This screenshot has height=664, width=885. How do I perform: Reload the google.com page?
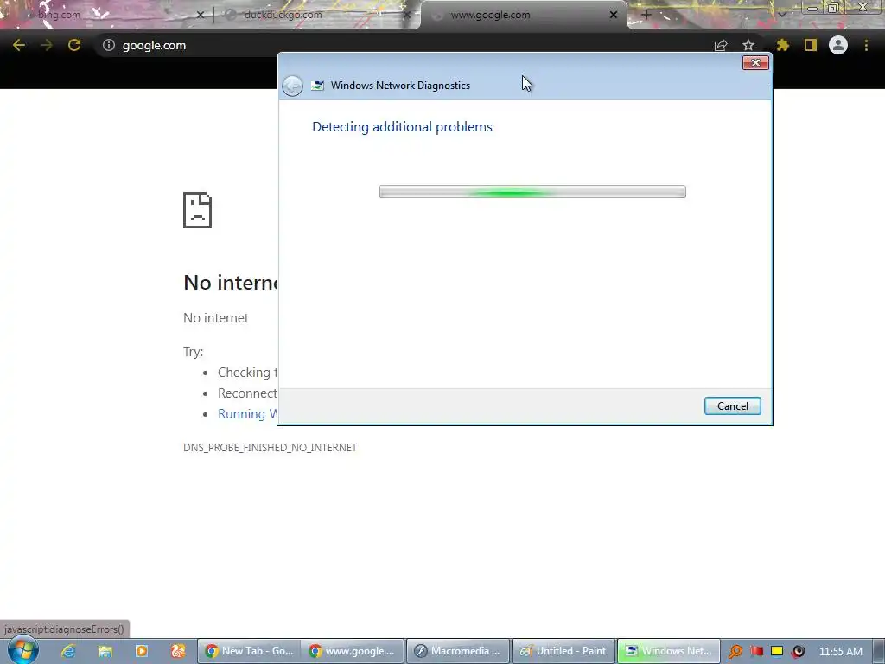click(x=74, y=45)
